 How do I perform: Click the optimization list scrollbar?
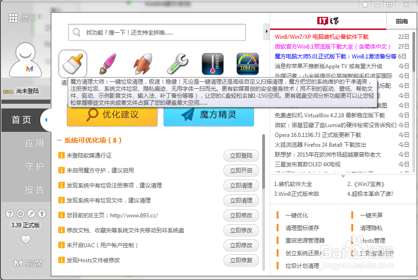(264, 161)
